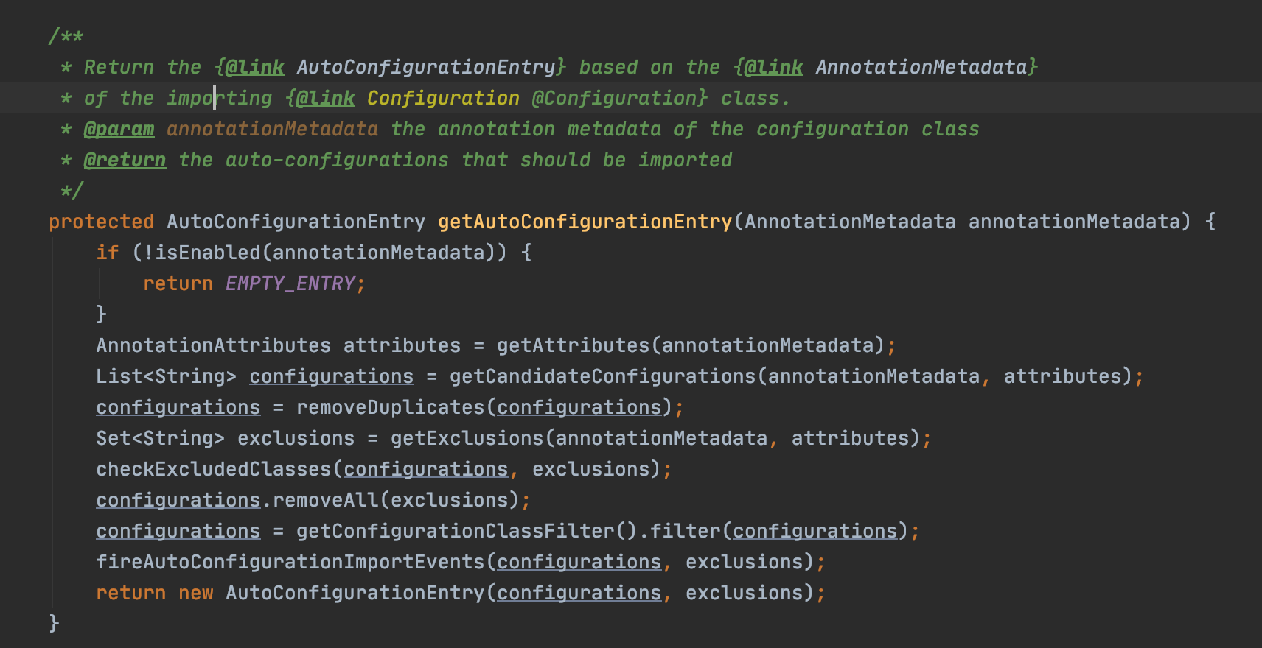Click the isEnabled method call

tap(207, 253)
